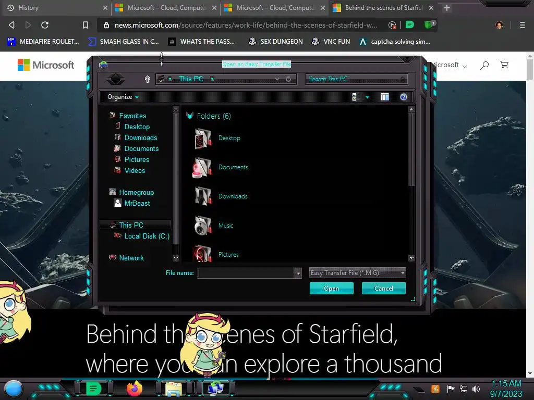534x400 pixels.
Task: Click the dialog Back/Forward navigation emblem
Action: [x=115, y=79]
